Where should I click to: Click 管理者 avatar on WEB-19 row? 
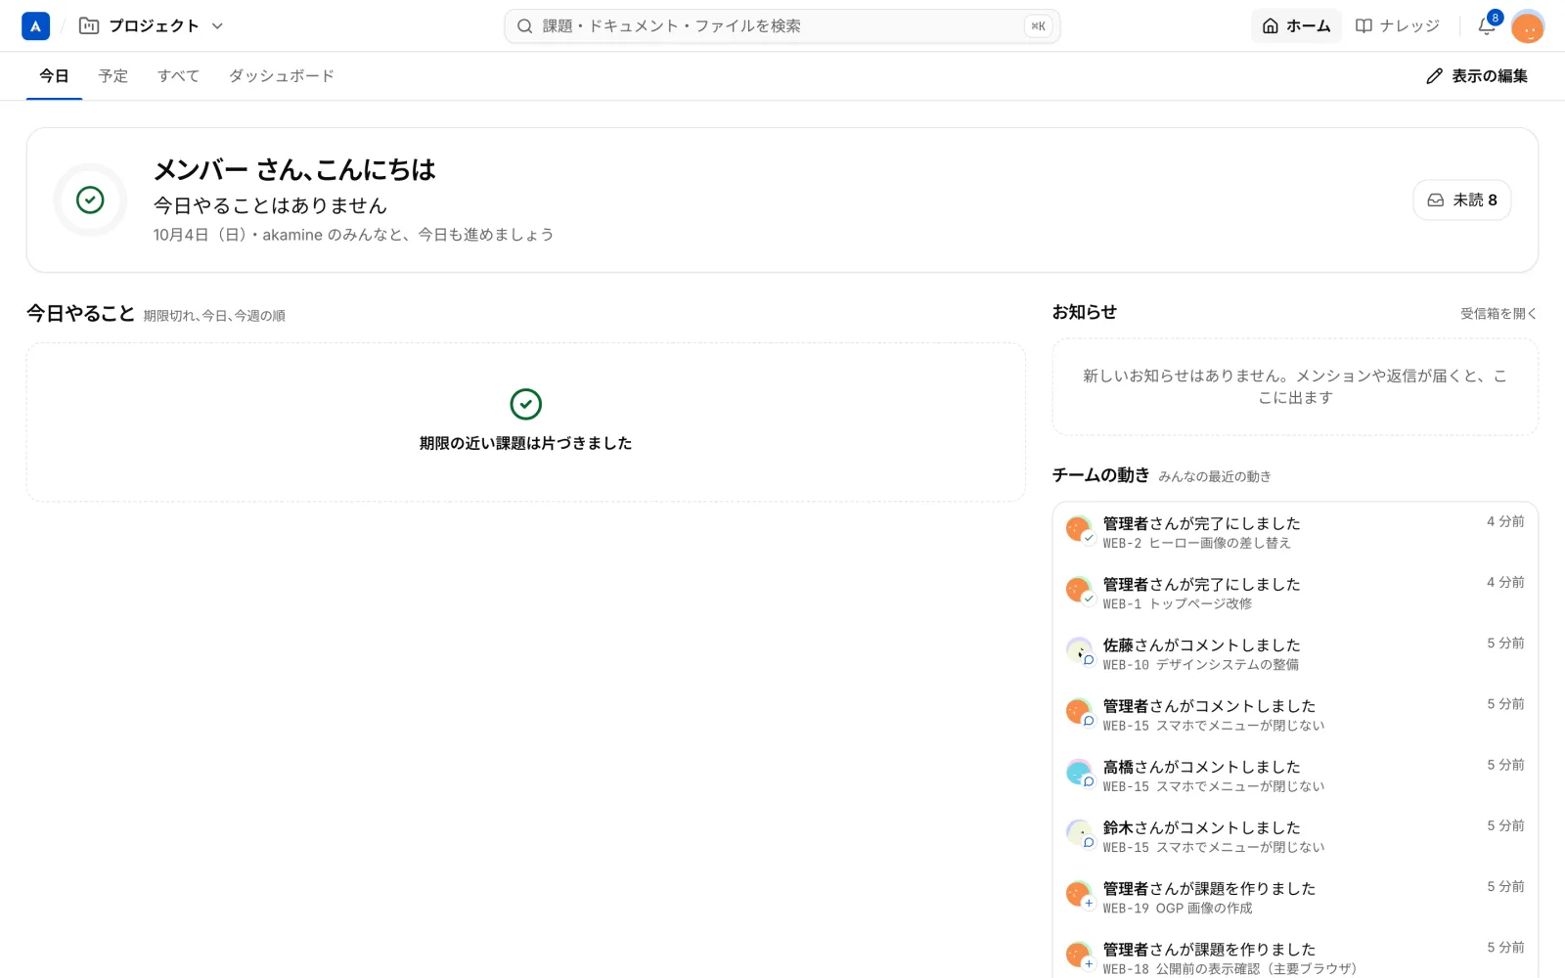point(1079,894)
